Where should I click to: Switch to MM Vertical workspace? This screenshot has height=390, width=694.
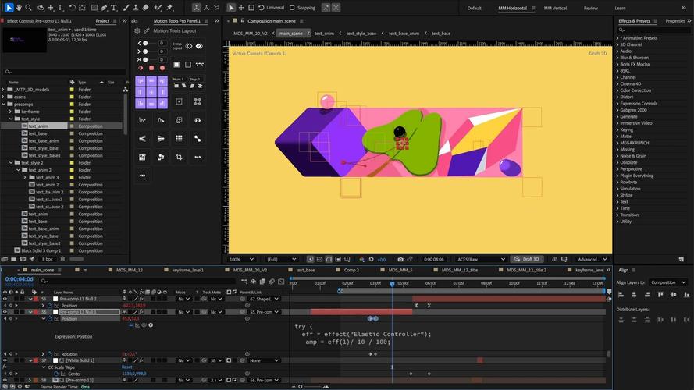555,8
